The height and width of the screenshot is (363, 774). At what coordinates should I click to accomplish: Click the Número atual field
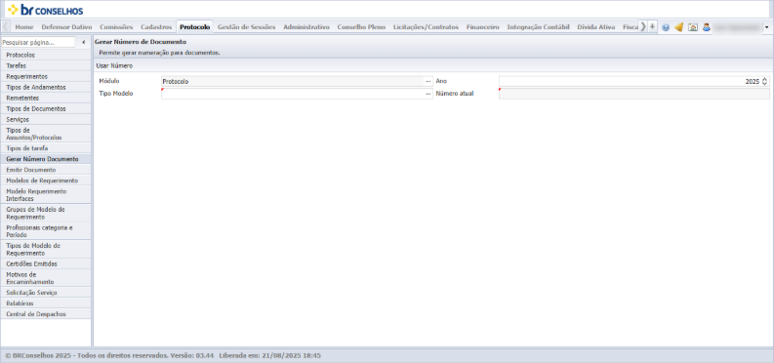(633, 94)
